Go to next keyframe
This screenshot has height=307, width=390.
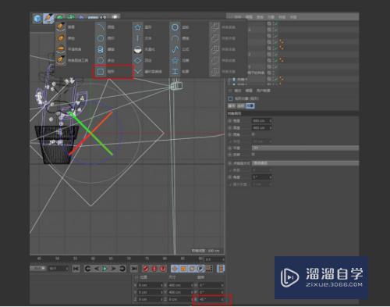122,269
